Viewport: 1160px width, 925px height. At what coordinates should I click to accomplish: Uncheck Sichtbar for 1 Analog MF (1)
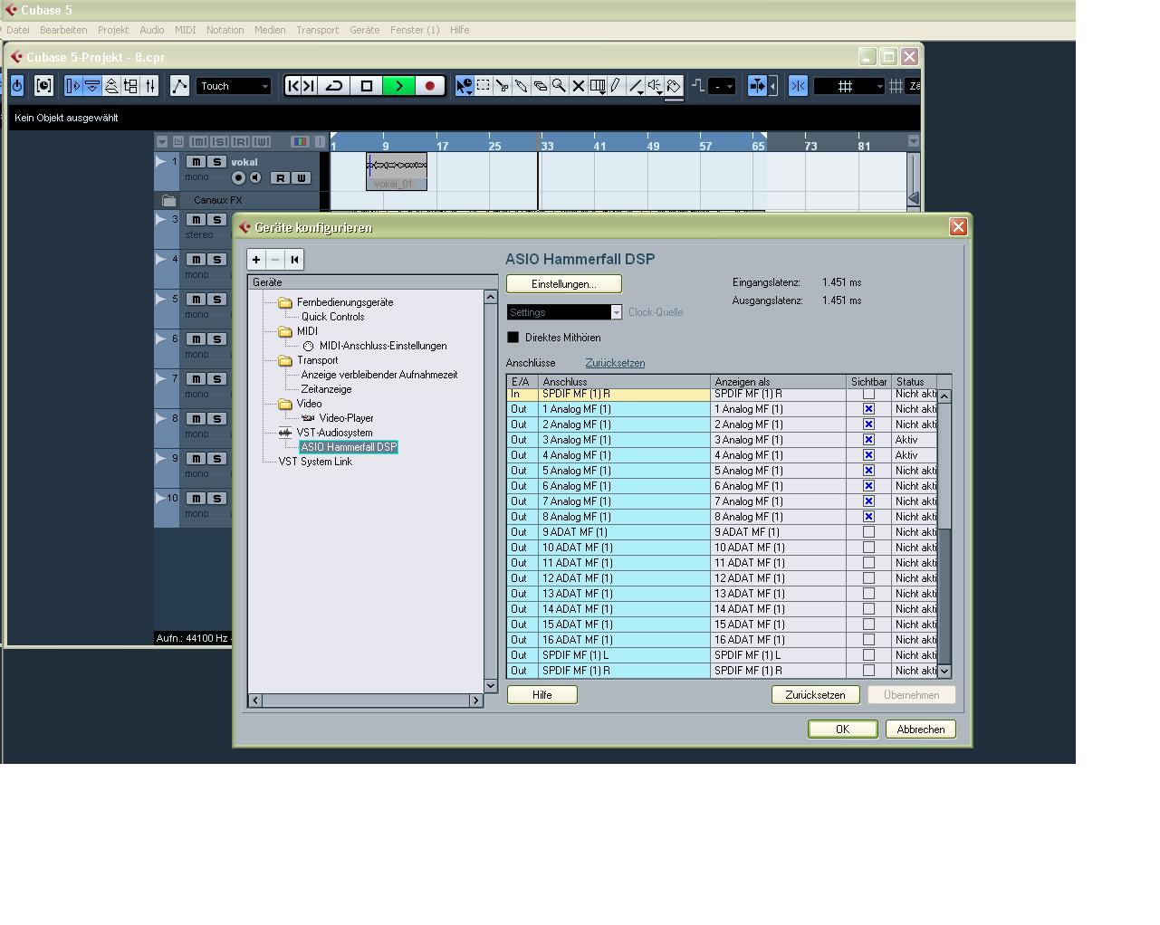(x=868, y=409)
